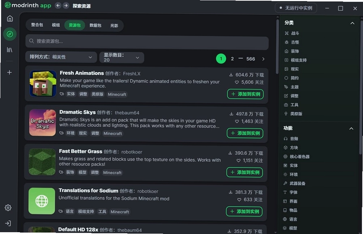363x234 pixels.
Task: Open Translations for Sodium globe thumbnail
Action: (x=42, y=201)
